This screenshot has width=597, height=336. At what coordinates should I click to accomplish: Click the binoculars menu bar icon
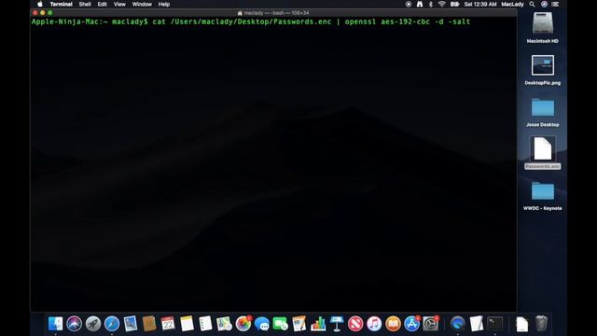coord(419,4)
